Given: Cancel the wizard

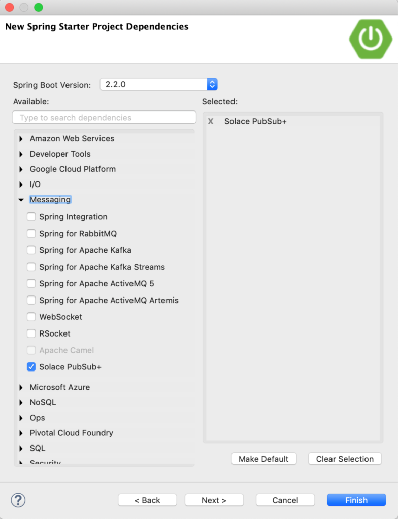Looking at the screenshot, I should tap(285, 500).
